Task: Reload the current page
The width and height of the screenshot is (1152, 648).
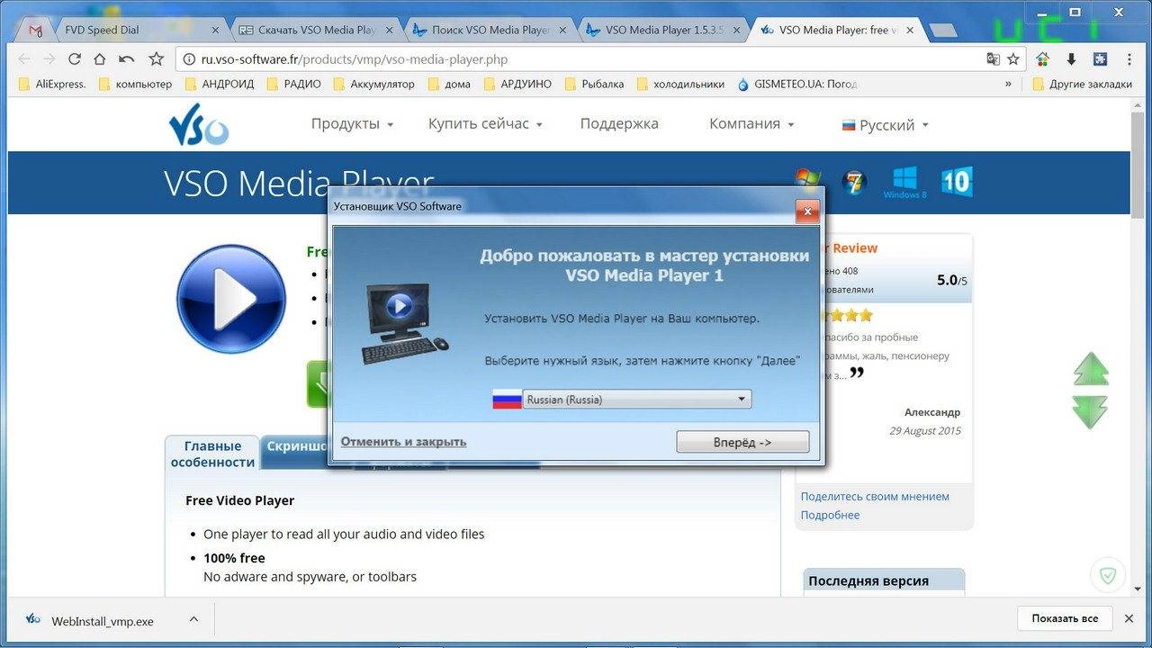Action: 75,59
